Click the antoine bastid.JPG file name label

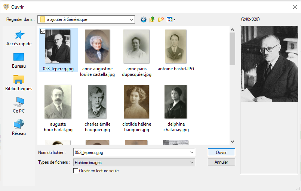click(x=176, y=69)
